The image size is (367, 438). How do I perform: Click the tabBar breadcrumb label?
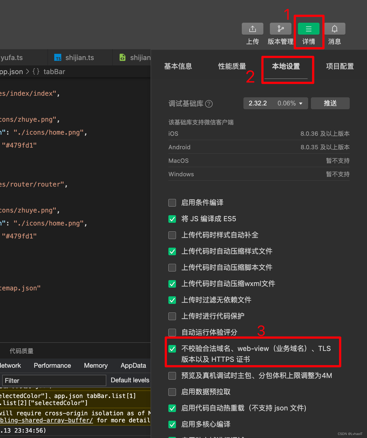point(54,72)
